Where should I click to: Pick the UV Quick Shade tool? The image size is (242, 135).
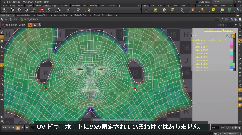click(78, 10)
